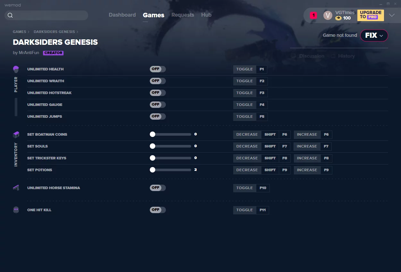Click the Inventory category label
401x272 pixels.
(x=16, y=155)
